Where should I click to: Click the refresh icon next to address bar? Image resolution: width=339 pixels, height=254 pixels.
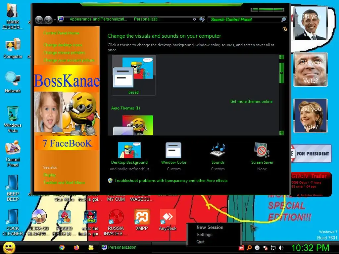pos(202,20)
